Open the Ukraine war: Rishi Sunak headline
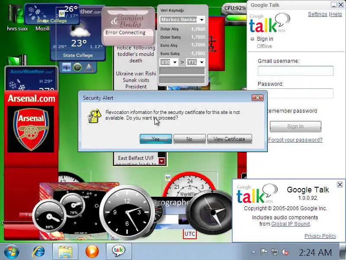Image resolution: width=346 pixels, height=260 pixels. tap(136, 80)
